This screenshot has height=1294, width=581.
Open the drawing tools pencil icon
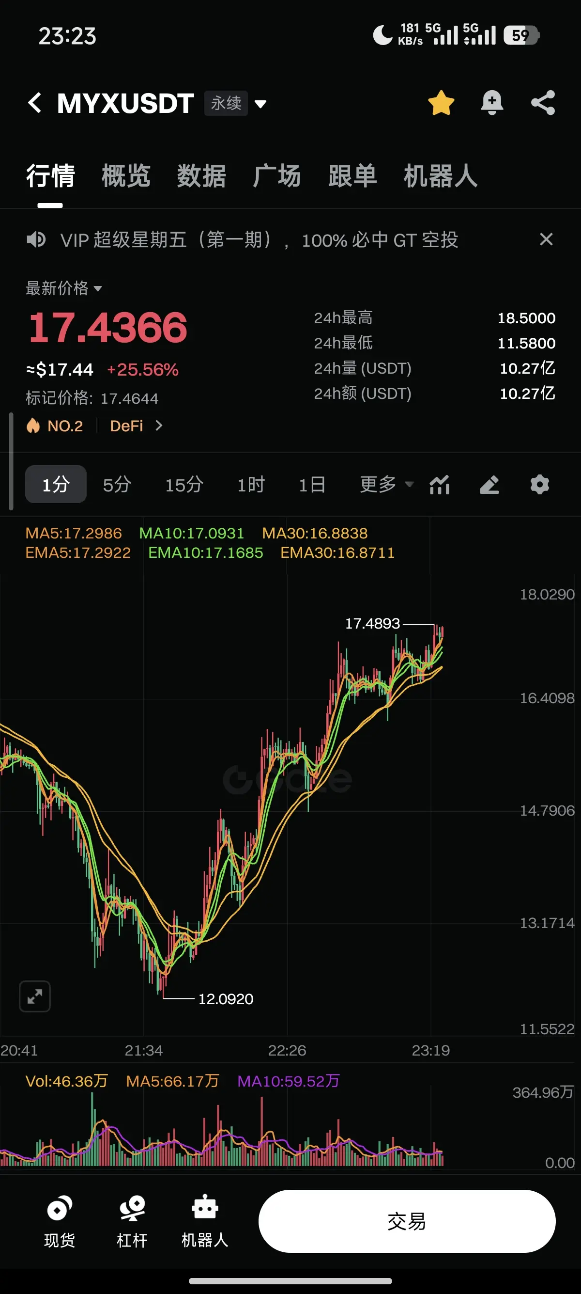[x=489, y=485]
